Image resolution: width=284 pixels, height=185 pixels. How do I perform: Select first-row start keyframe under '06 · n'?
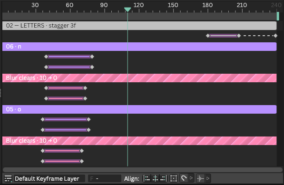click(x=46, y=57)
